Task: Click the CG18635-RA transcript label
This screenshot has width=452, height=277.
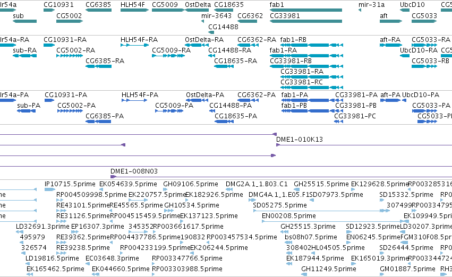Action: (235, 60)
